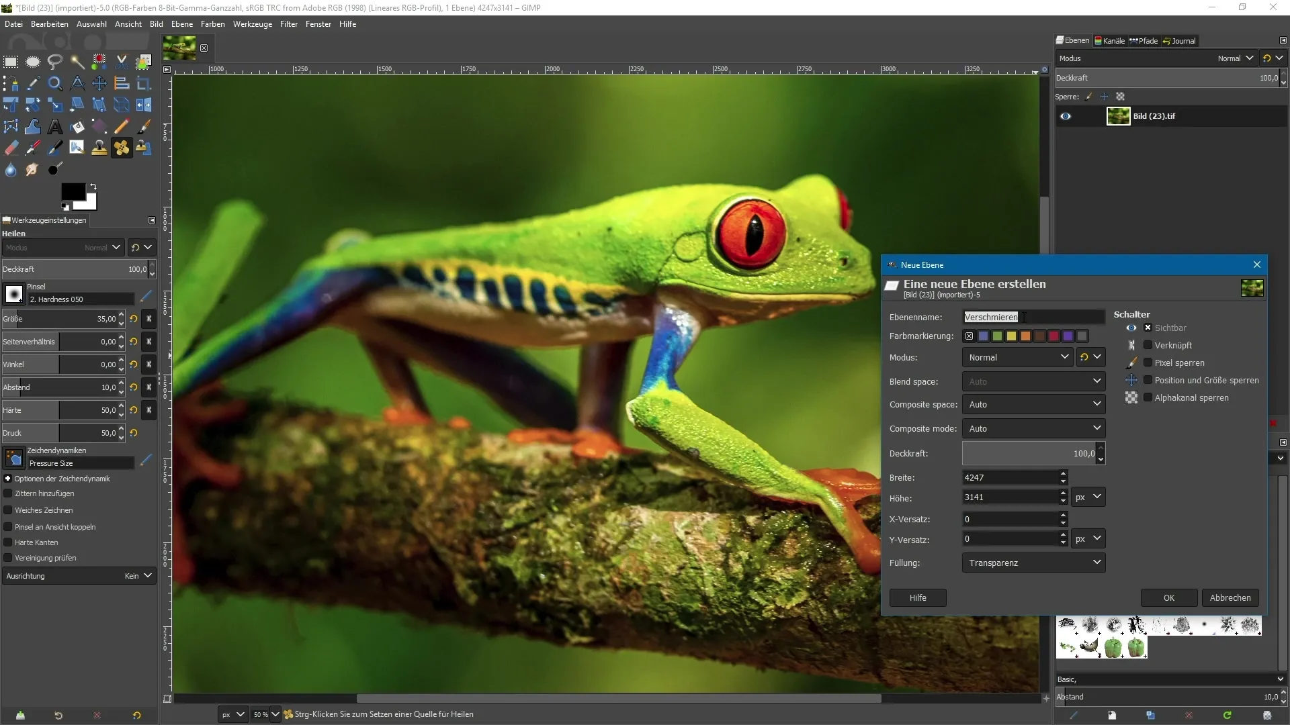1290x725 pixels.
Task: Enable Position und Größe sperren checkbox
Action: [x=1148, y=380]
